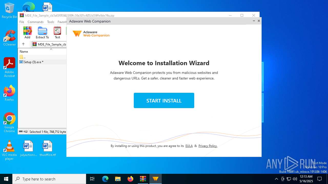Open Firefox from taskbar
Screen dimensions: 328x184
coord(130,179)
